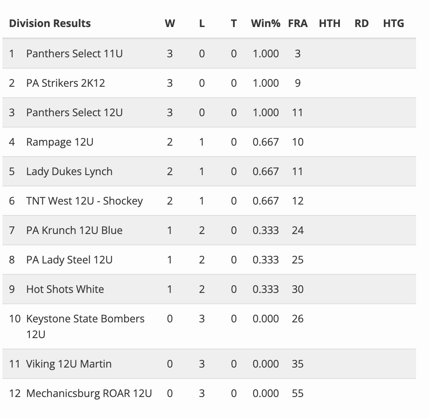Select the Hot Shots White team
Image resolution: width=429 pixels, height=418 pixels.
pyautogui.click(x=65, y=289)
